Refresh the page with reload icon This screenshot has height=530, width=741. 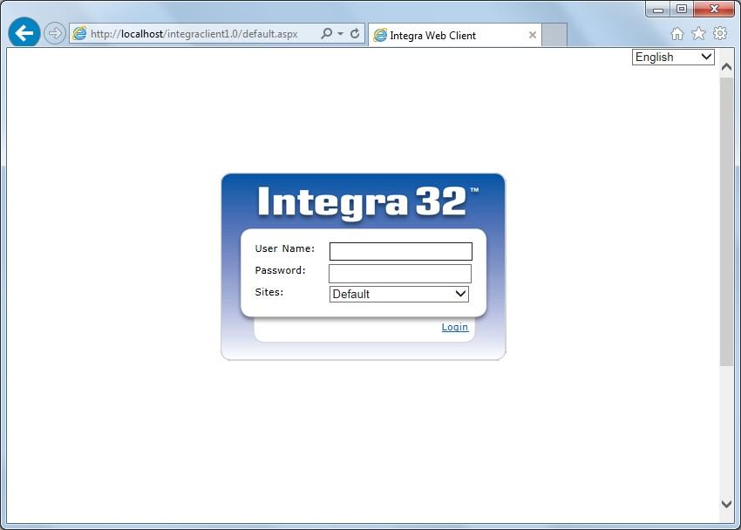(x=355, y=33)
